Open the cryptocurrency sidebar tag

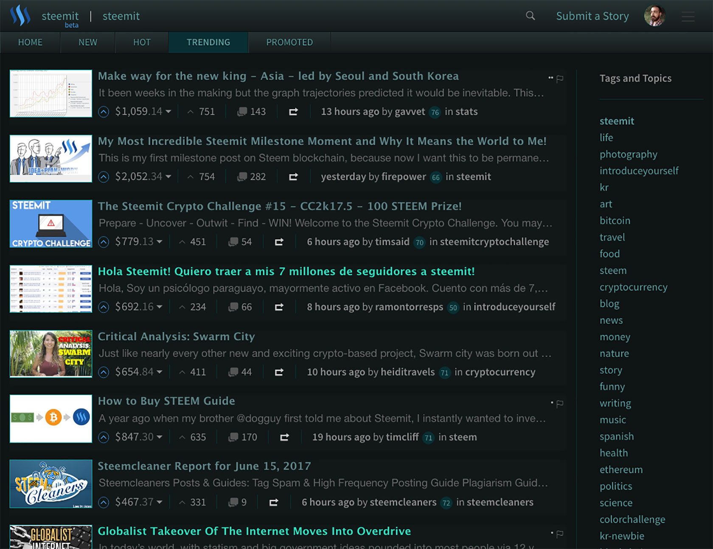(633, 287)
